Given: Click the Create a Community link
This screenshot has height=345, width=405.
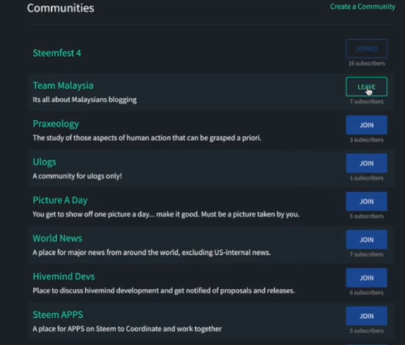Looking at the screenshot, I should tap(363, 7).
